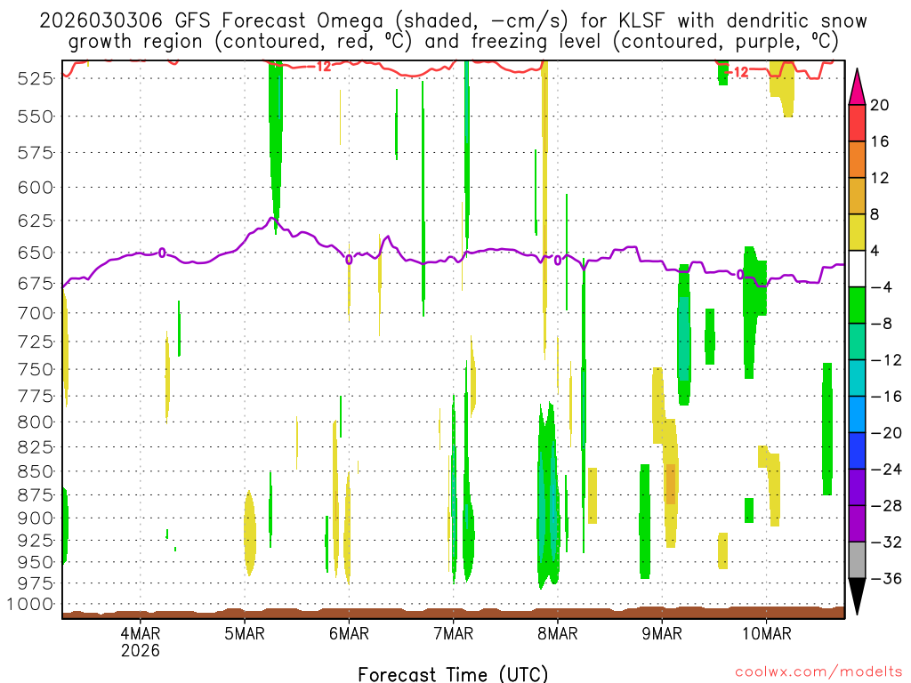Click the 8MAR time axis label
Image resolution: width=911 pixels, height=683 pixels.
tap(558, 633)
